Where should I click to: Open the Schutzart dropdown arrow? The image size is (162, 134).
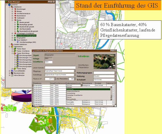115,80
